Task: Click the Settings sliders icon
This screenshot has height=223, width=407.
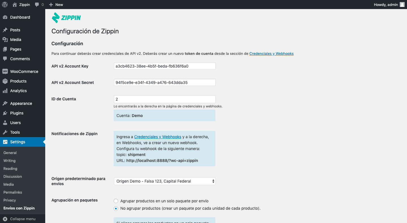Action: [5, 142]
